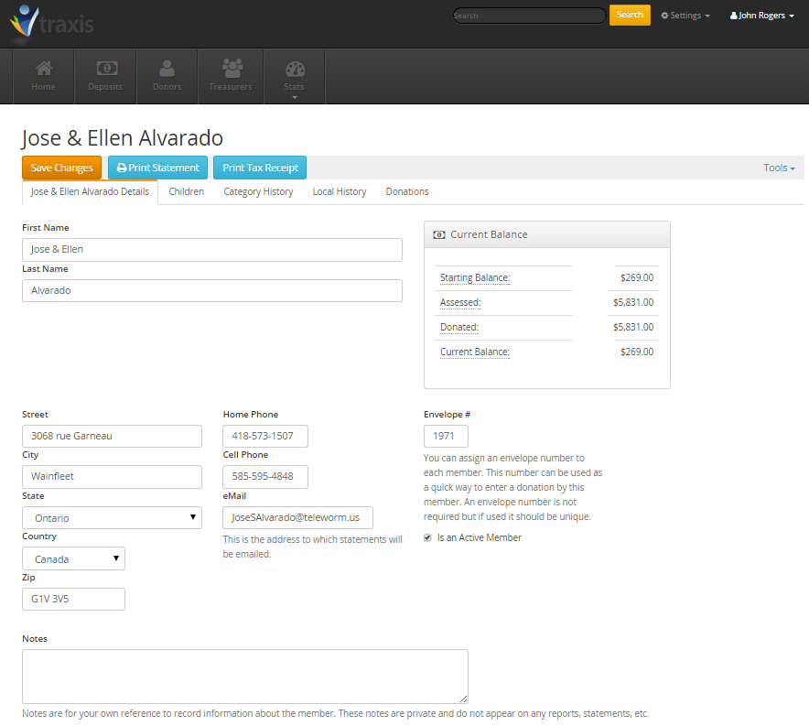Click the Traxis logo
The width and height of the screenshot is (809, 726).
coord(51,23)
